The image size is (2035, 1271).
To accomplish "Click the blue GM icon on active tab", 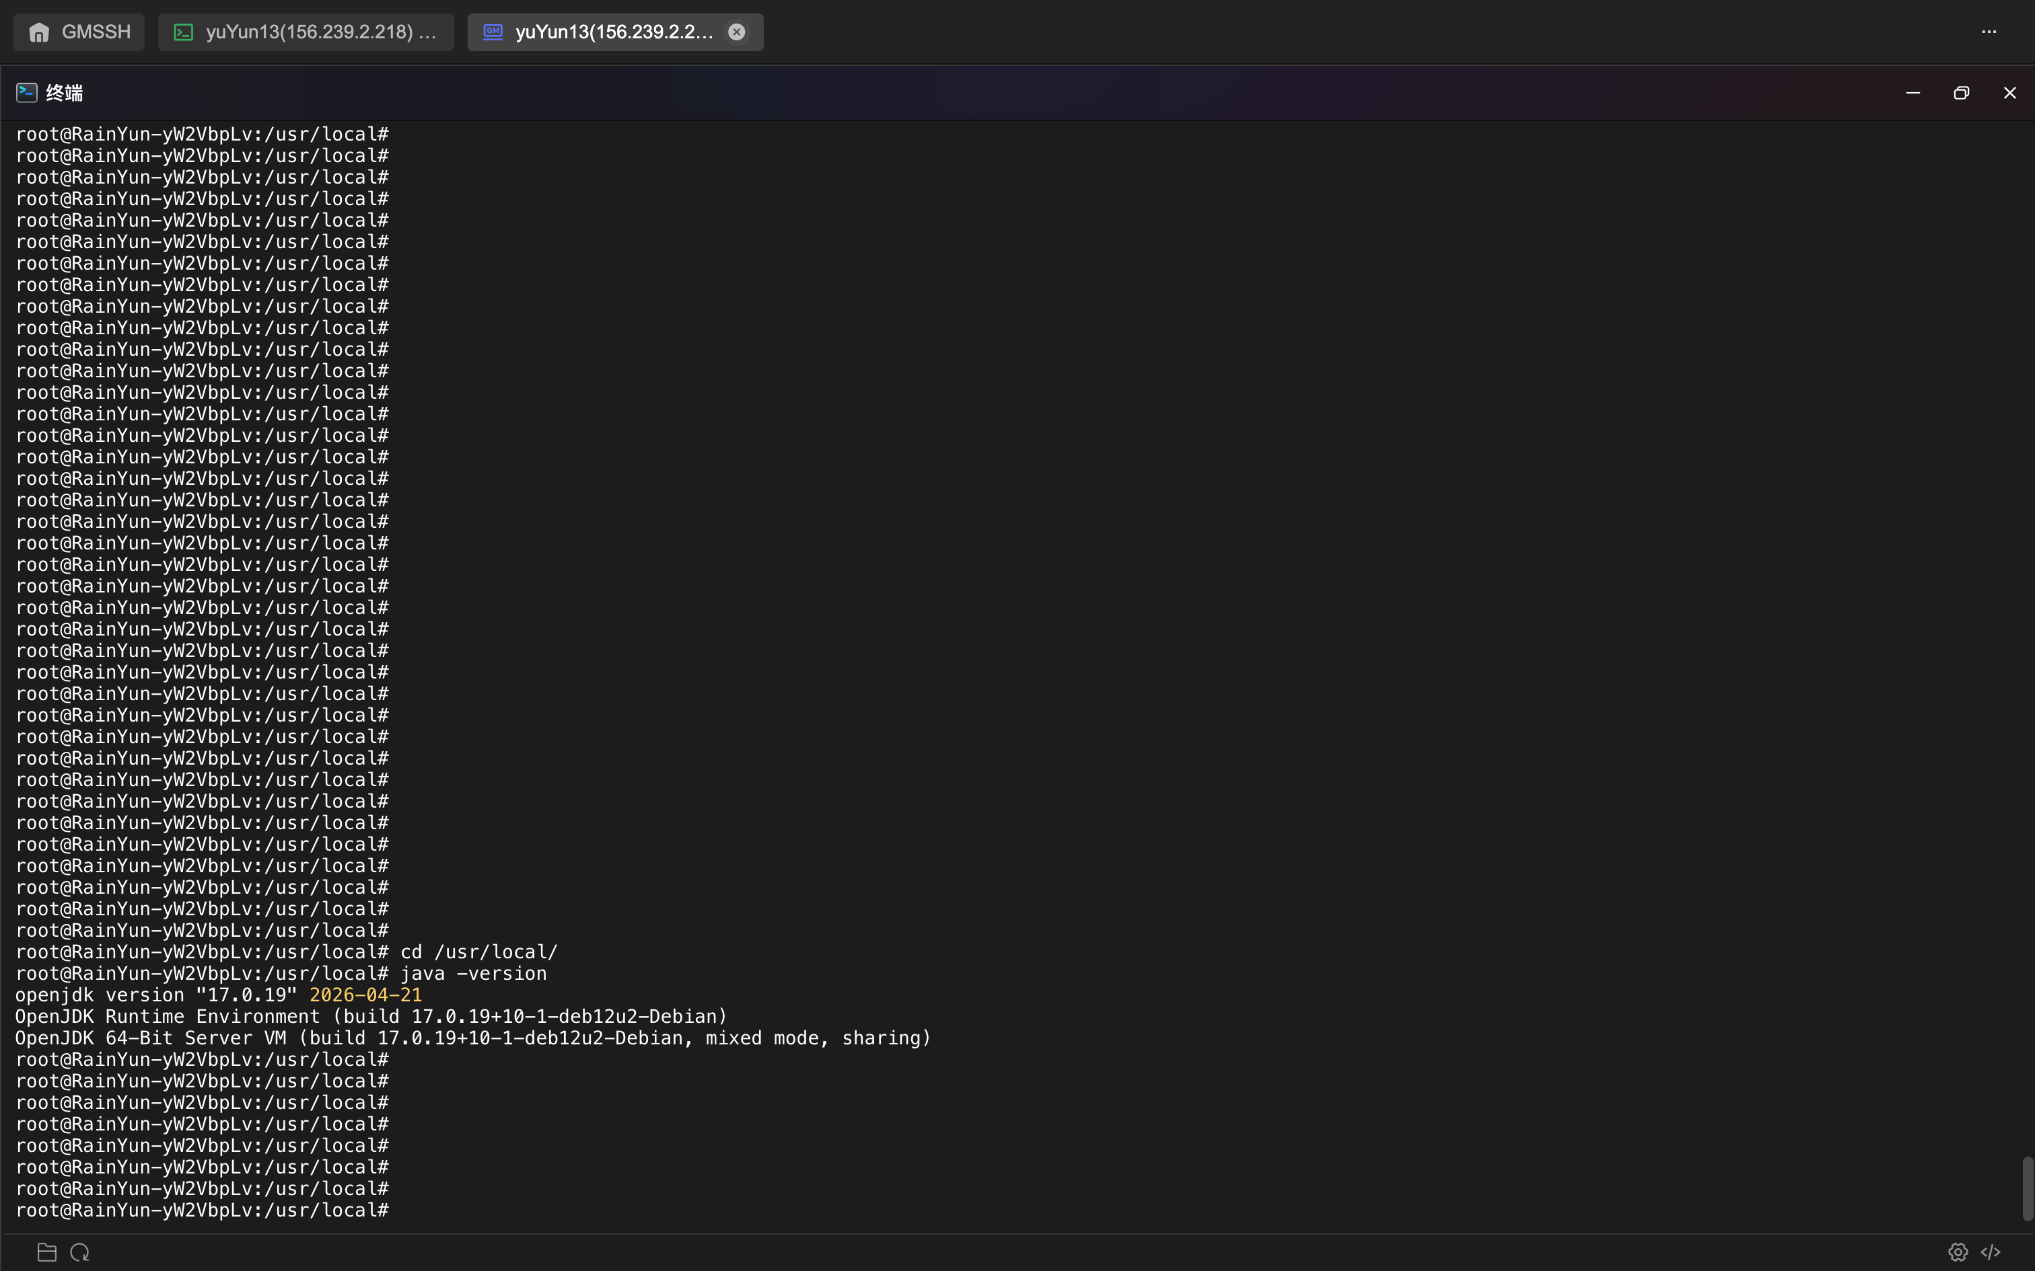I will coord(494,32).
